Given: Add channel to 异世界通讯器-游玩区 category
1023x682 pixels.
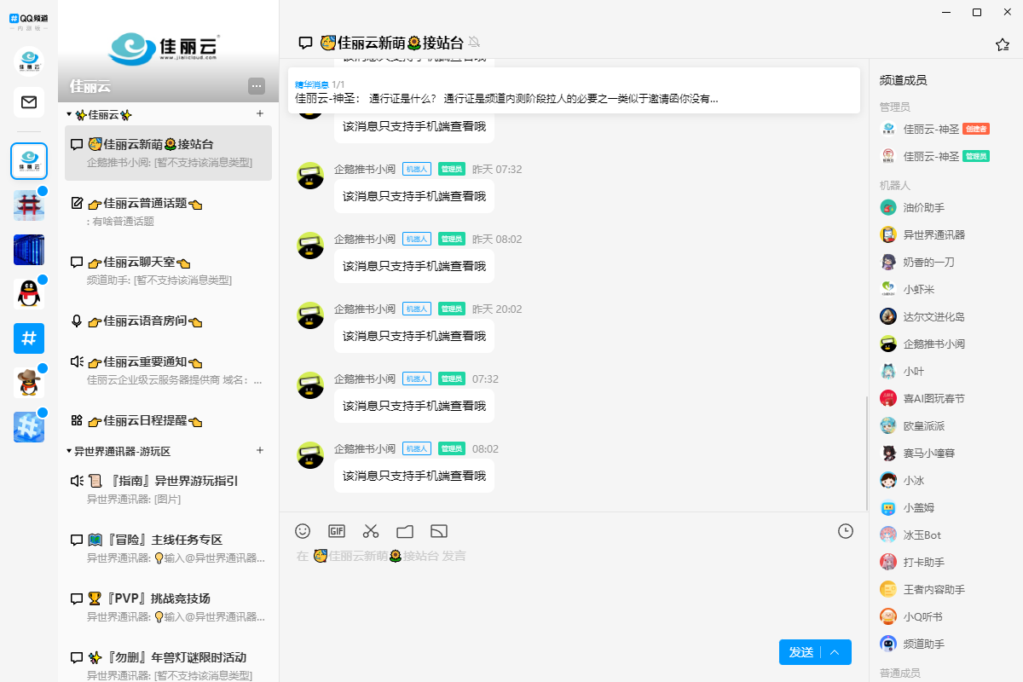Looking at the screenshot, I should coord(260,451).
